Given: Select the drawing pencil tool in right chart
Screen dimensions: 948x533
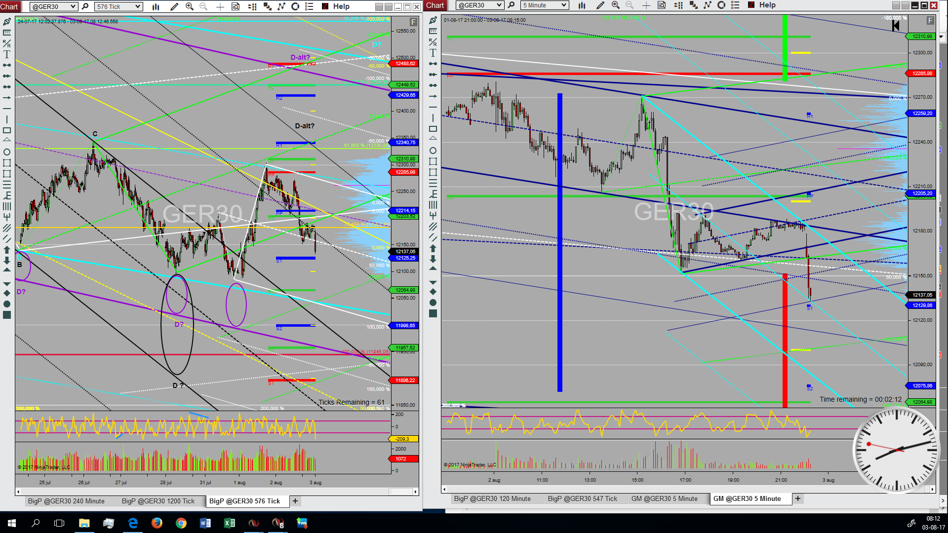Looking at the screenshot, I should (x=600, y=5).
